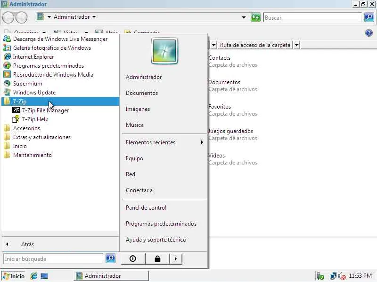Click the root icon in address bar
The image size is (377, 282).
point(40,17)
